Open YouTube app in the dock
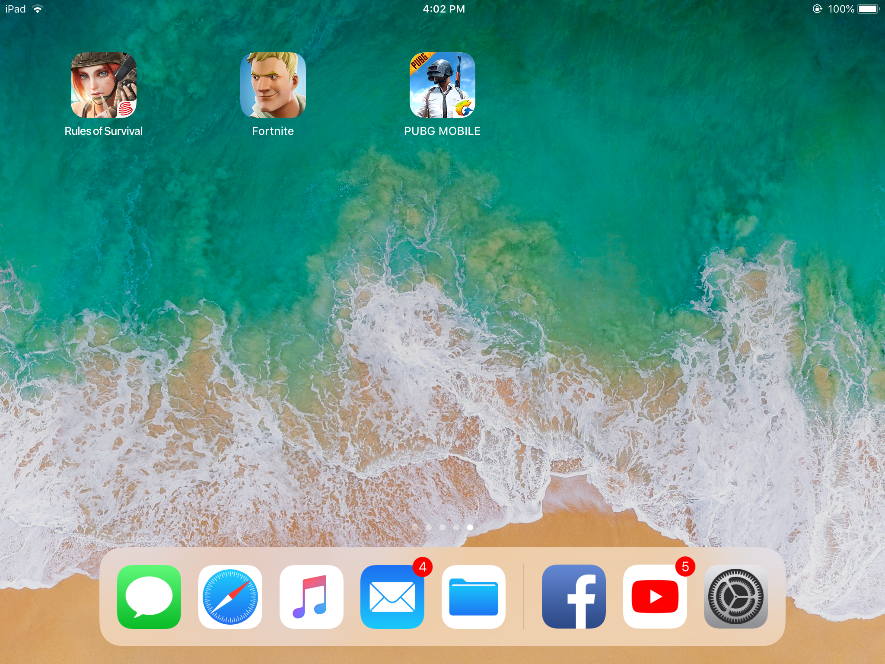The image size is (885, 664). click(x=655, y=597)
